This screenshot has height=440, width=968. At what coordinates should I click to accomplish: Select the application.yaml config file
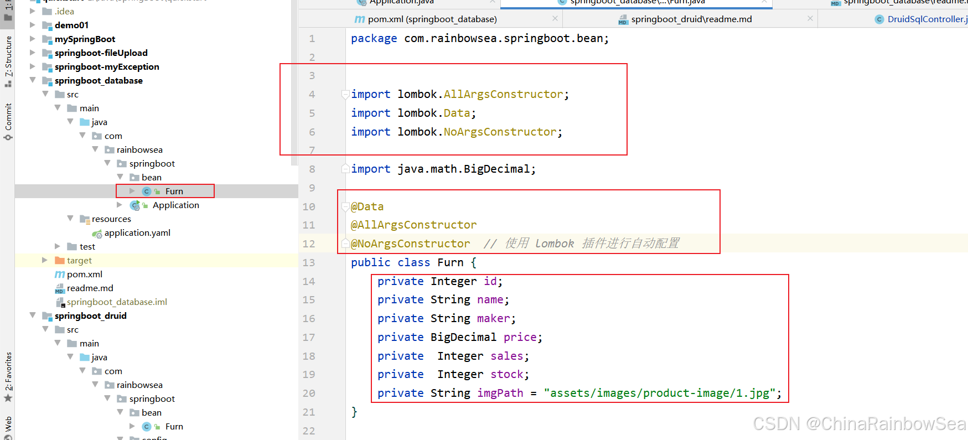click(137, 233)
